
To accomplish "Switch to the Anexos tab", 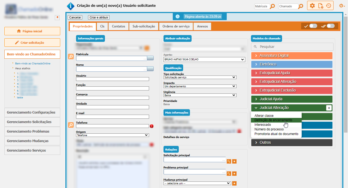I will click(202, 26).
